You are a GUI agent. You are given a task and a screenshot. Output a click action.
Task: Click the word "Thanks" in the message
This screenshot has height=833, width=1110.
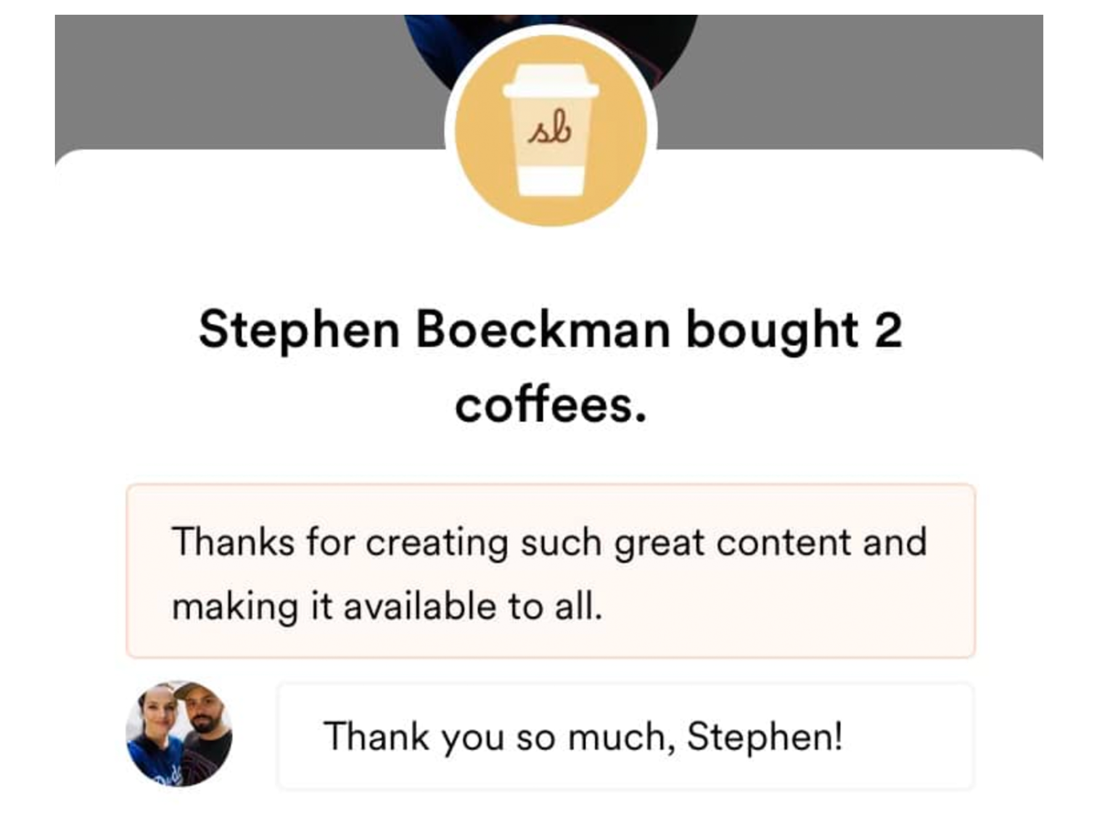[233, 542]
